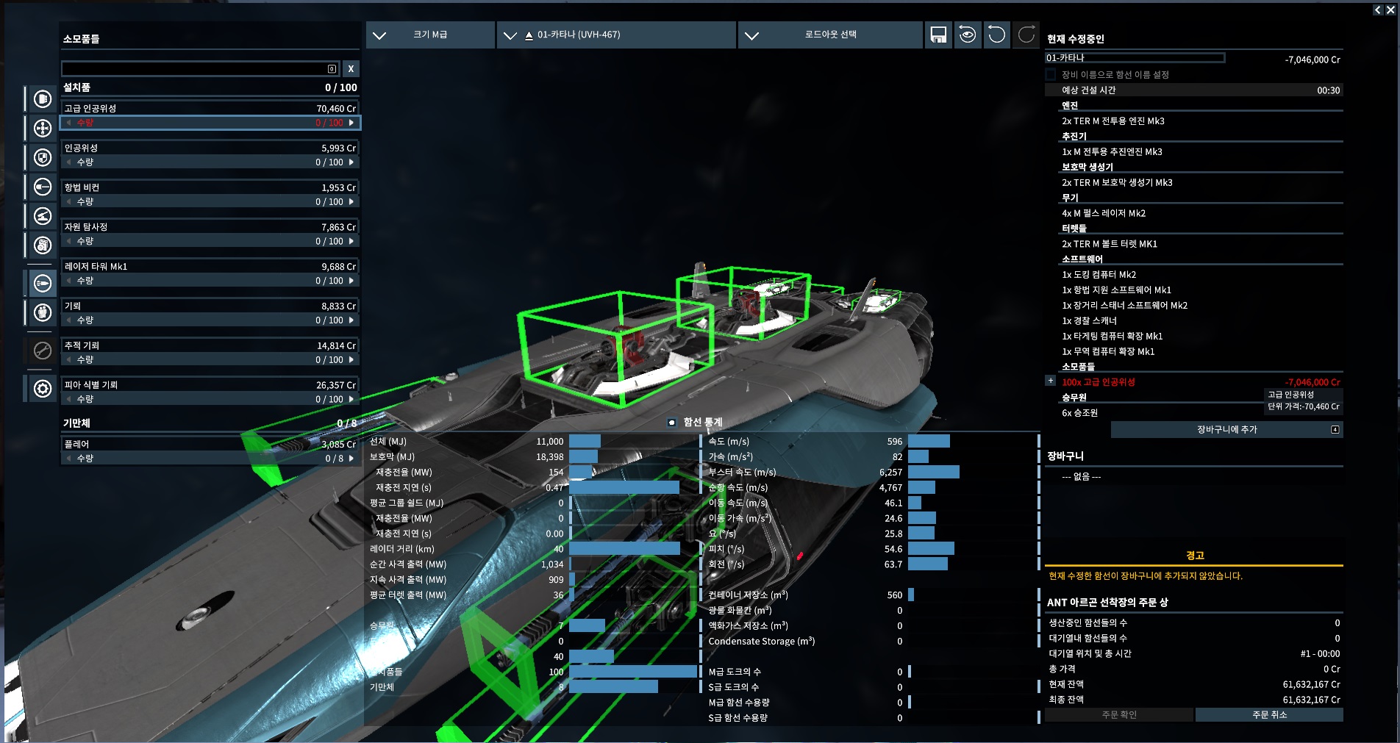The height and width of the screenshot is (743, 1400).
Task: Click the 자원 탐사정 quantity slider bar
Action: click(x=210, y=241)
